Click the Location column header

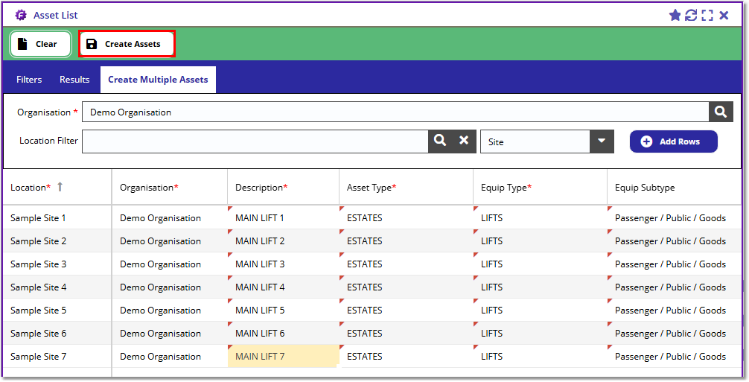(x=57, y=187)
